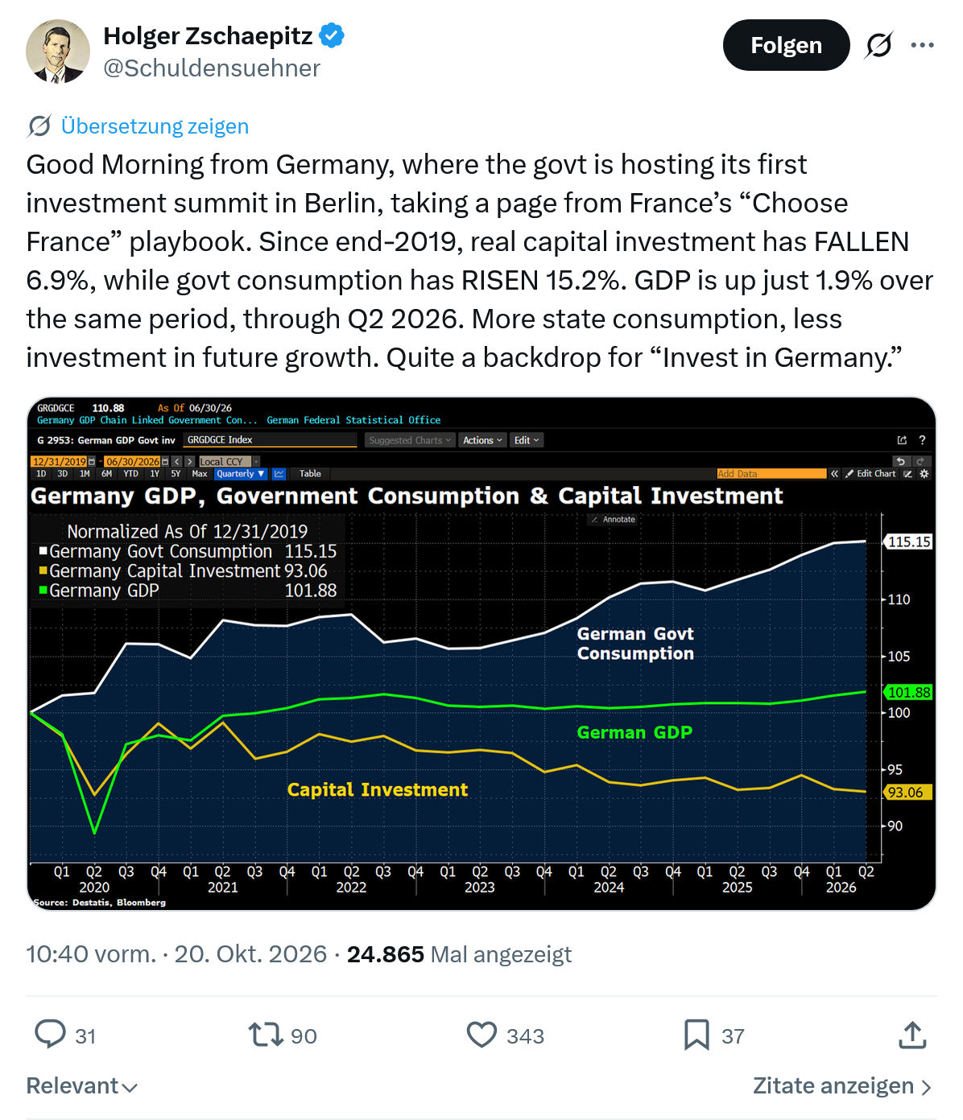Open the Quarterly dropdown in the chart

pos(241,474)
